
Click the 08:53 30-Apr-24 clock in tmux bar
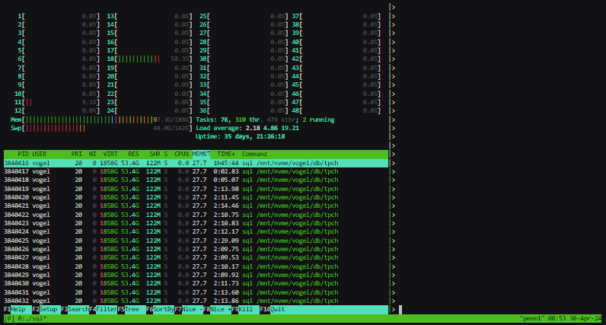pos(575,318)
